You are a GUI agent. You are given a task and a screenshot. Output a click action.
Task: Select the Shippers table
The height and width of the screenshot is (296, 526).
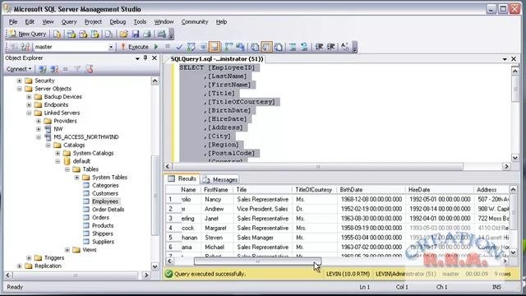pyautogui.click(x=102, y=234)
